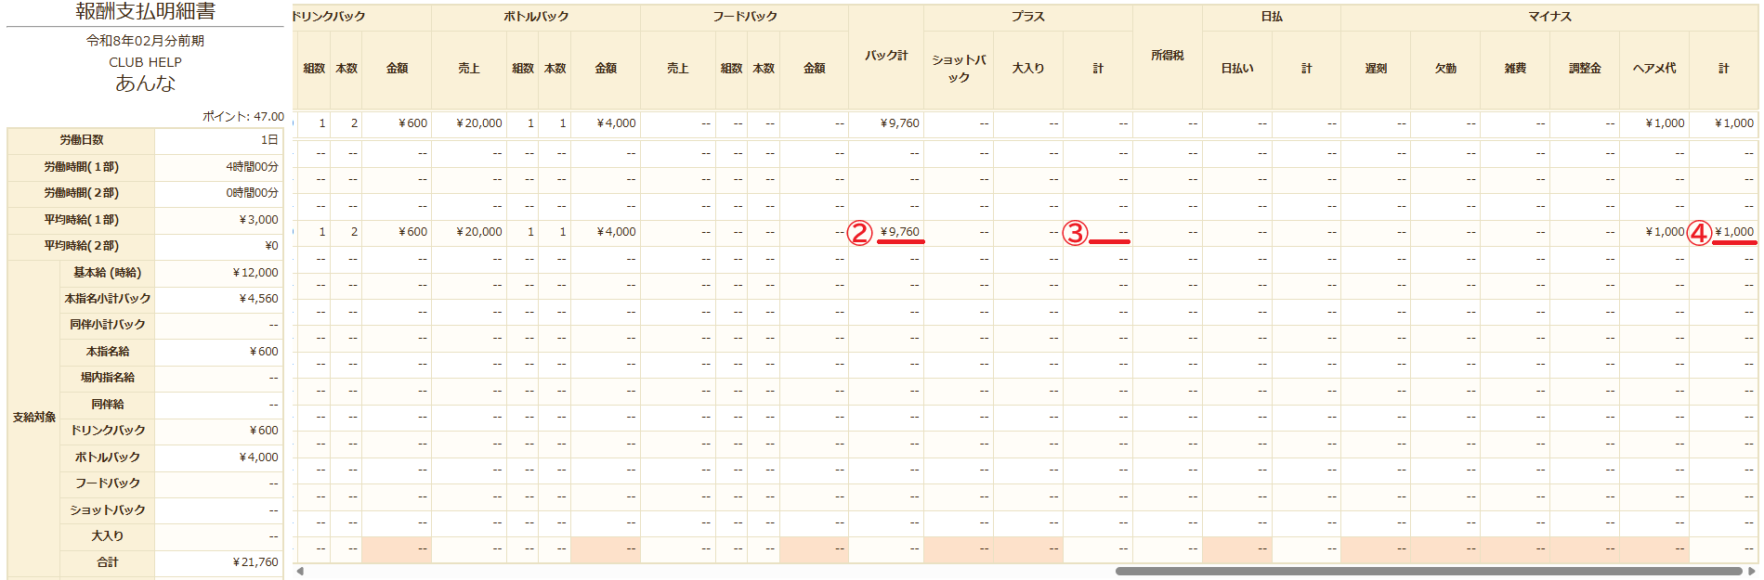Select the ボトルバック column group header
The image size is (1764, 580).
pyautogui.click(x=536, y=17)
